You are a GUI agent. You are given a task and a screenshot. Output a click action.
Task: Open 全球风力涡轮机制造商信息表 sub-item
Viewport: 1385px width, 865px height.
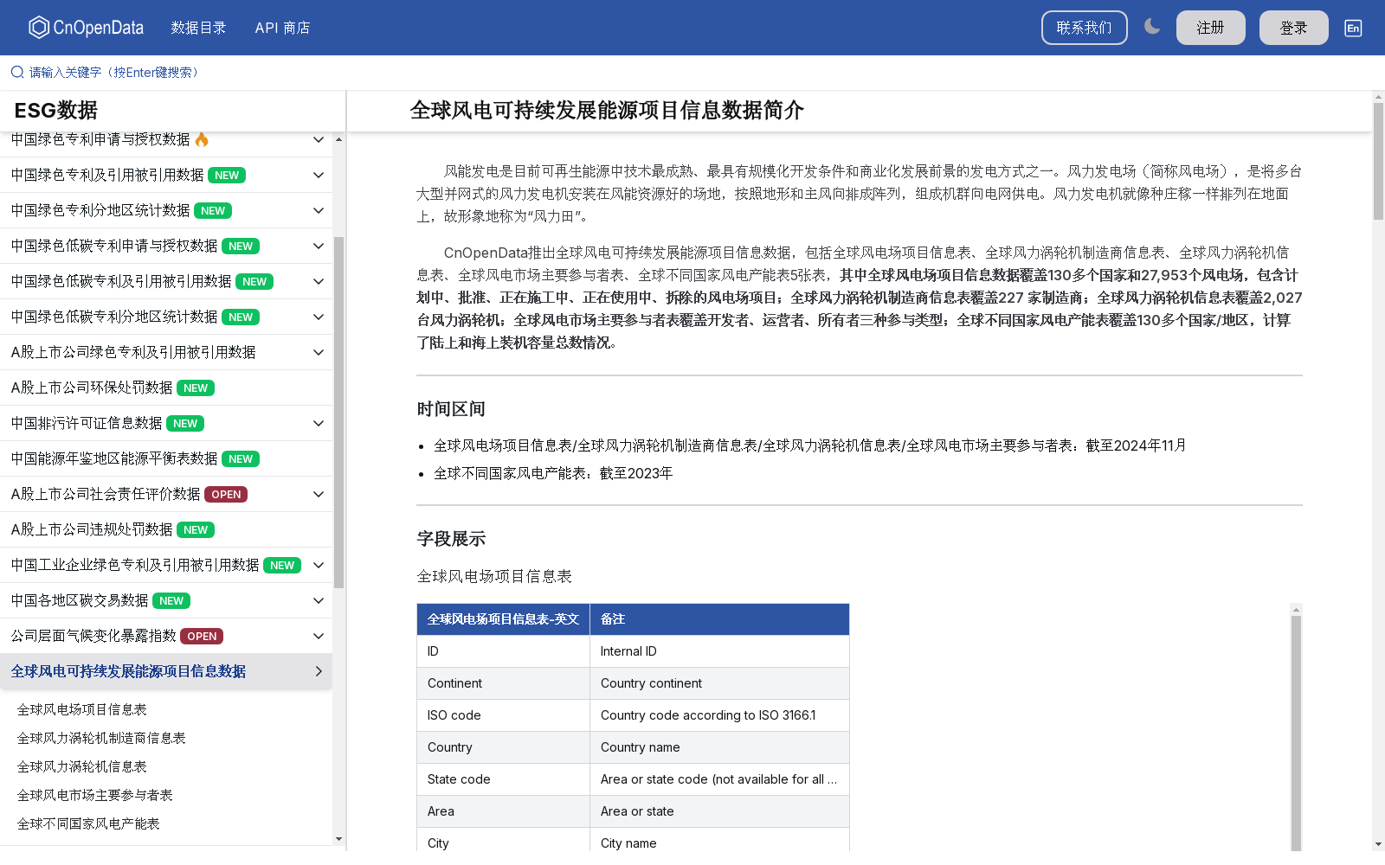pyautogui.click(x=101, y=738)
